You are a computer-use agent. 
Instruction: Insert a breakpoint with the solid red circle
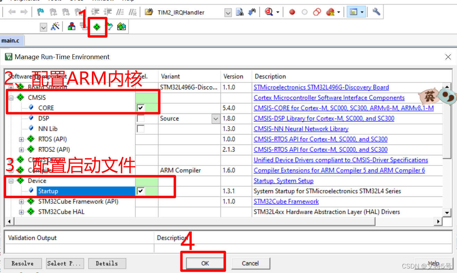(292, 12)
